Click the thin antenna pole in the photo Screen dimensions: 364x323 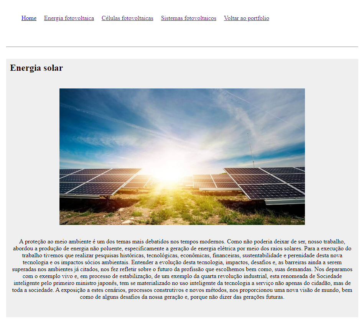[x=250, y=150]
